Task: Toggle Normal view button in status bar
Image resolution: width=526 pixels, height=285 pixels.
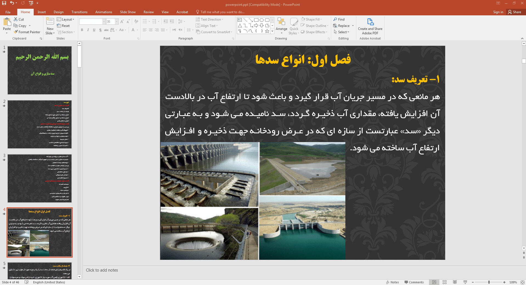Action: (434, 282)
